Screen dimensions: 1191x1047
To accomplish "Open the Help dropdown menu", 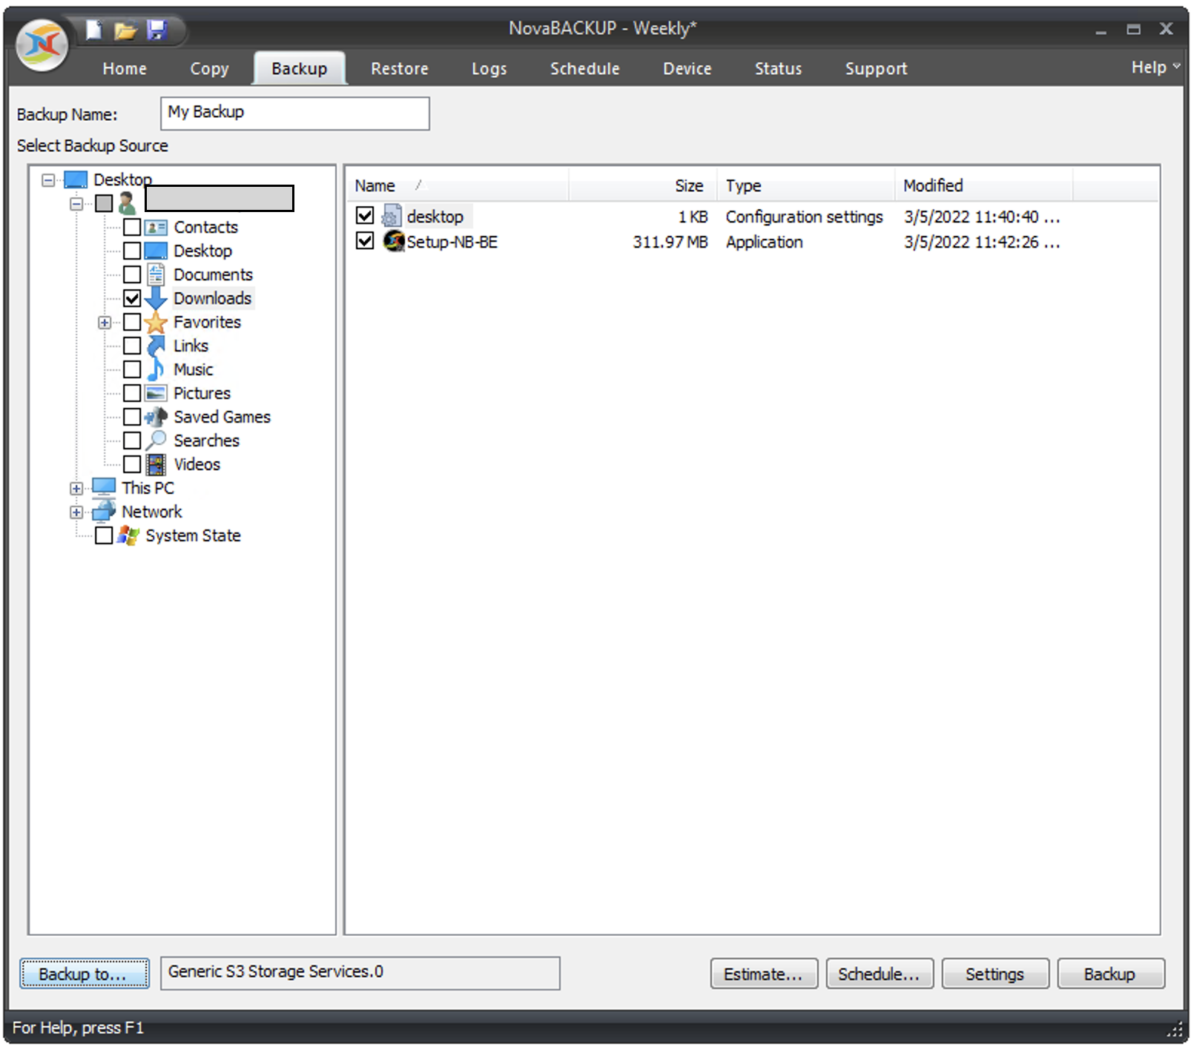I will [1155, 67].
